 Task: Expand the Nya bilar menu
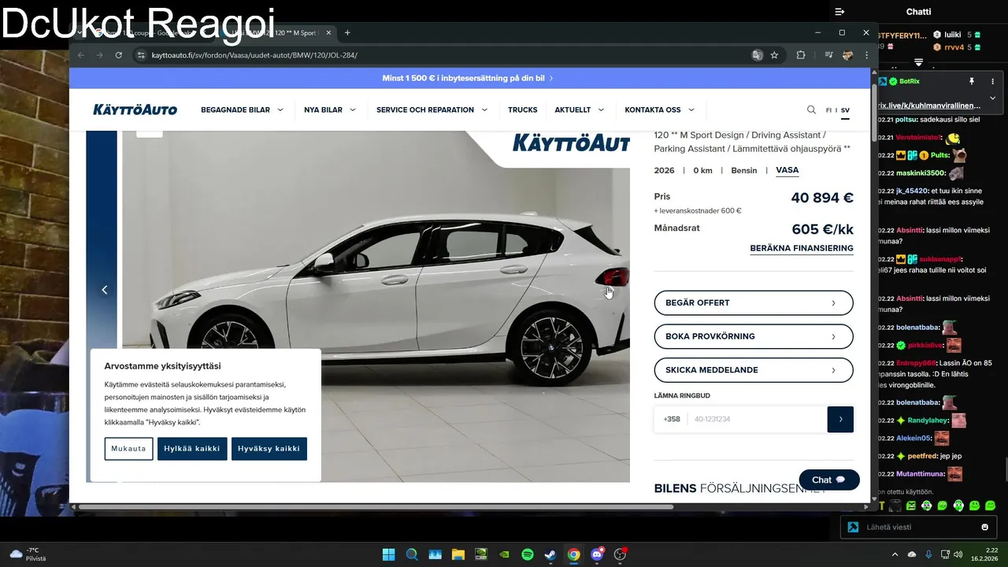(330, 110)
